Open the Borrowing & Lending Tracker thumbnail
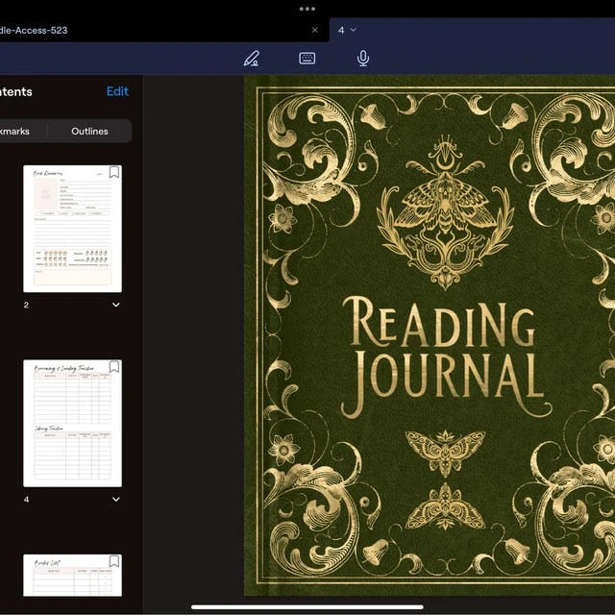Image resolution: width=615 pixels, height=615 pixels. pos(73,423)
